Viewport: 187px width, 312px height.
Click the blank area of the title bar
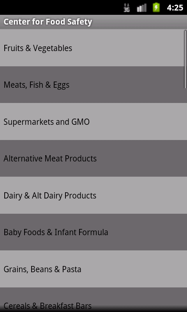coord(139,22)
